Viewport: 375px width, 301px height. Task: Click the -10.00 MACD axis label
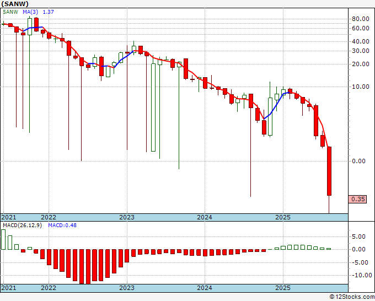pos(361,275)
